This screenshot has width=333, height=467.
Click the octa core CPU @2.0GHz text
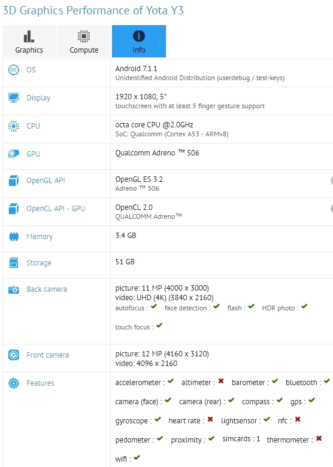coord(155,125)
